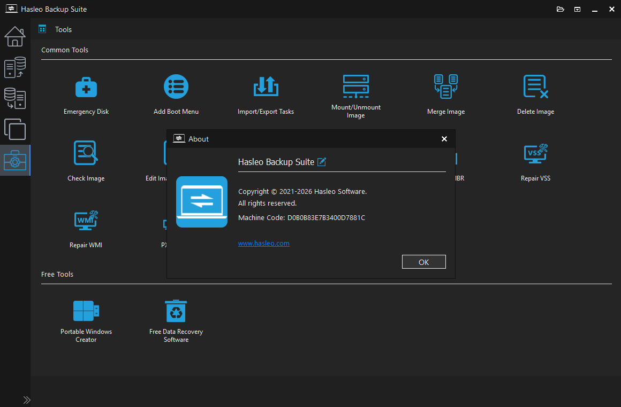Click the Emergency Disk label
Screen dimensions: 621x407
(86, 112)
